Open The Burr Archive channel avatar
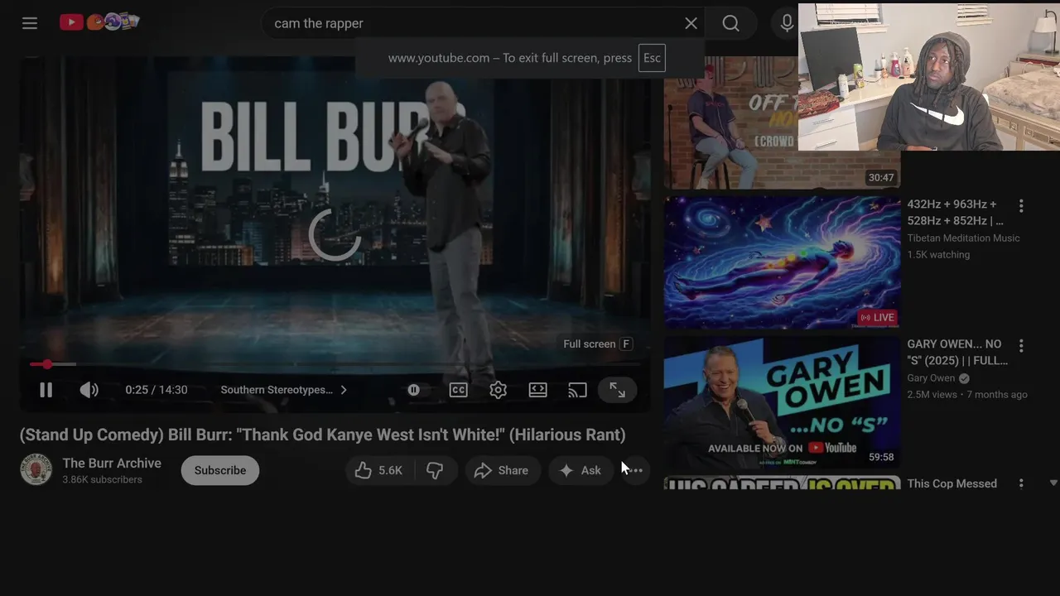This screenshot has height=596, width=1060. coord(36,470)
